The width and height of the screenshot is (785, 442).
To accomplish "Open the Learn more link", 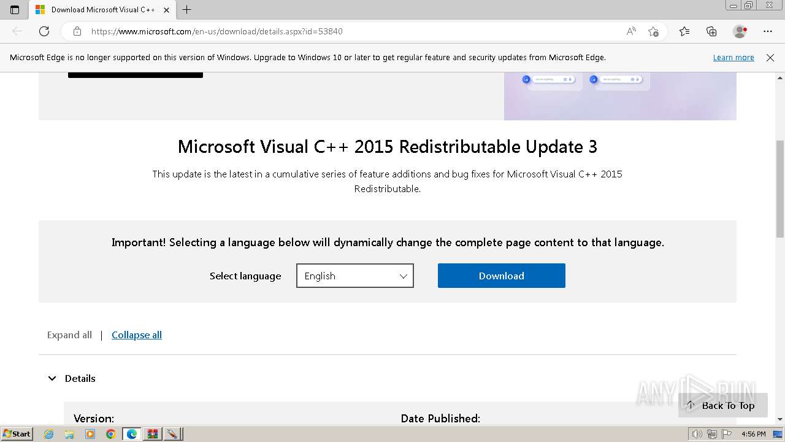I will point(733,57).
